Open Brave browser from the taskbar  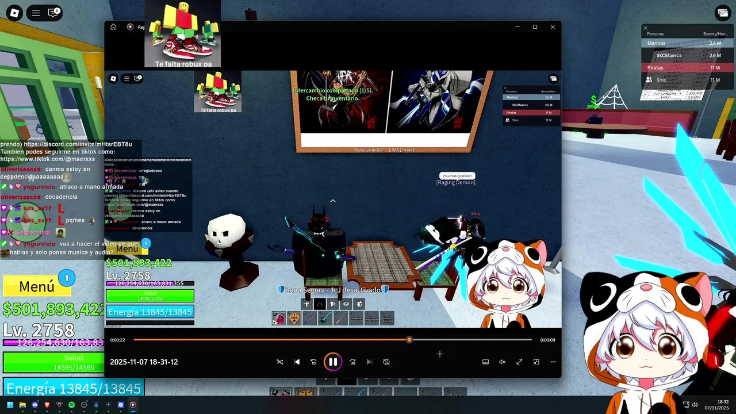(47, 405)
